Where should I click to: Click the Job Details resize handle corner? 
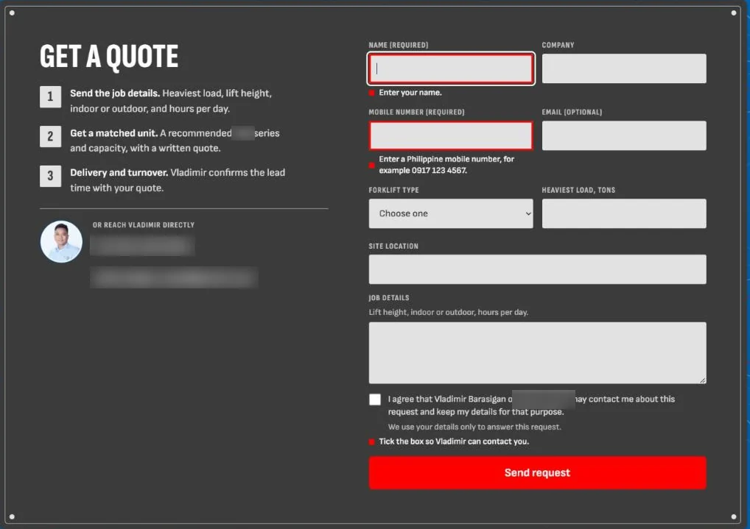coord(702,380)
